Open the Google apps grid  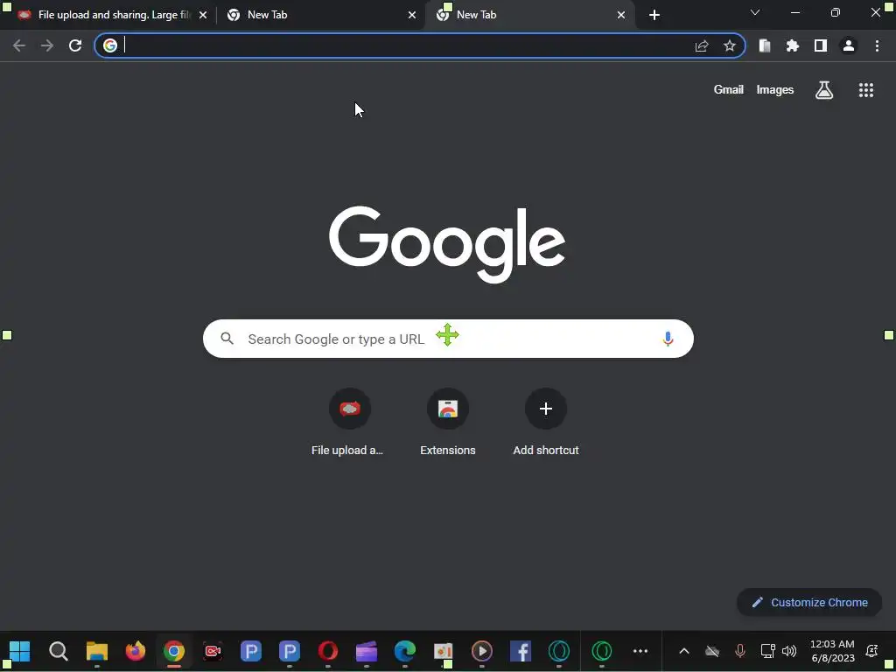866,90
